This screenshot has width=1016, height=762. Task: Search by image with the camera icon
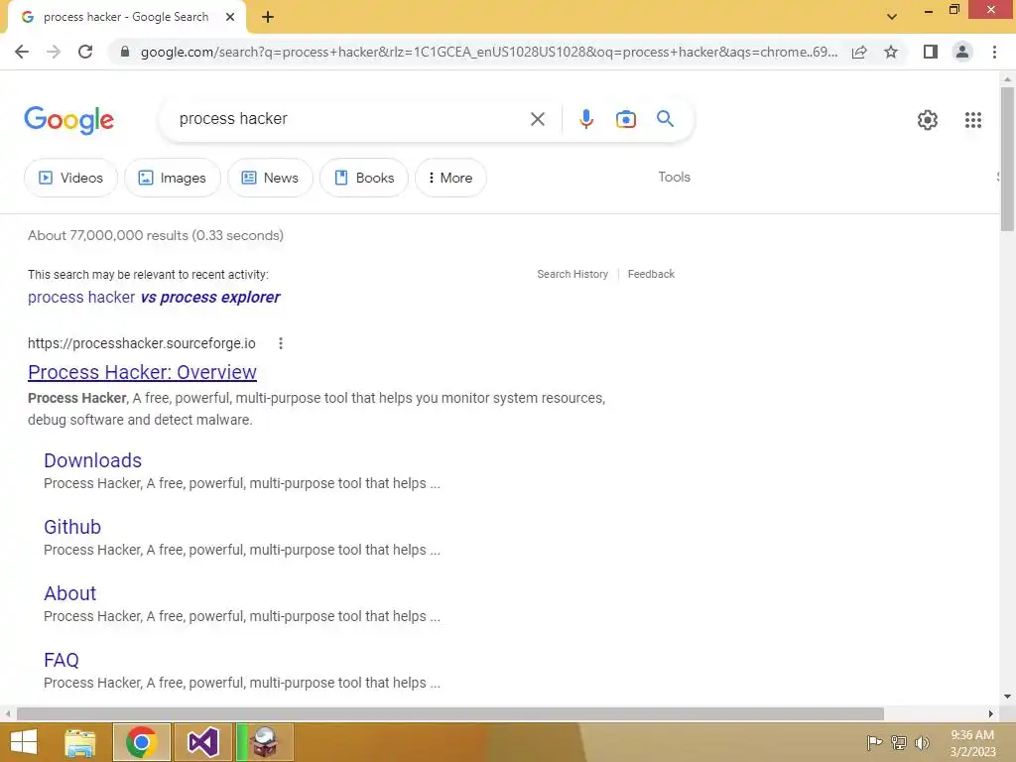(625, 119)
